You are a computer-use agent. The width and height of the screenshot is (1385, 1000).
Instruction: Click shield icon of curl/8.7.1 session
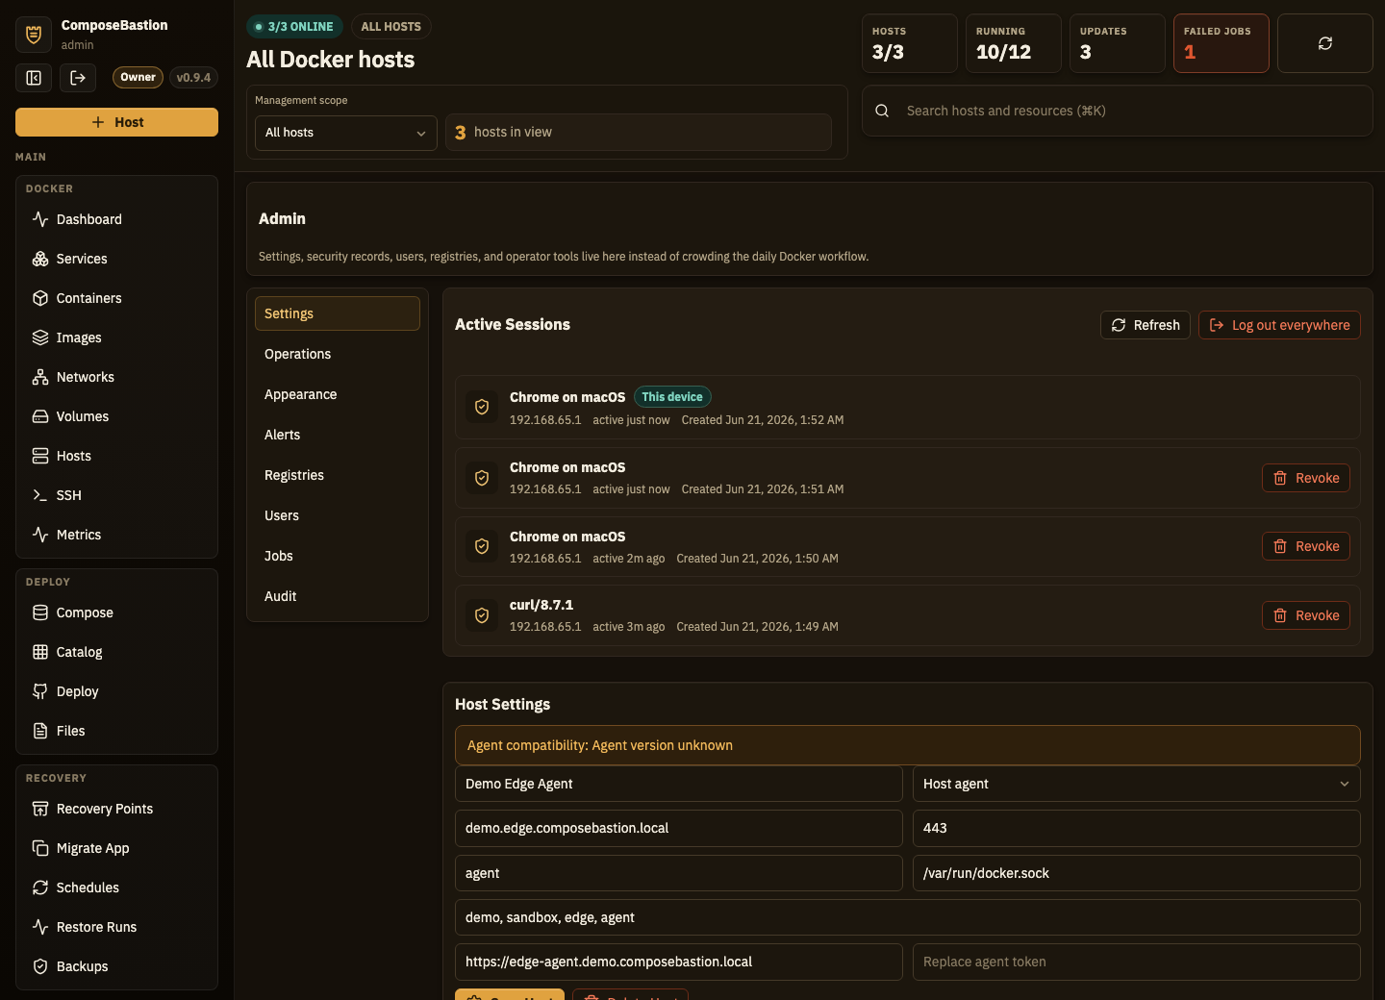pyautogui.click(x=482, y=615)
